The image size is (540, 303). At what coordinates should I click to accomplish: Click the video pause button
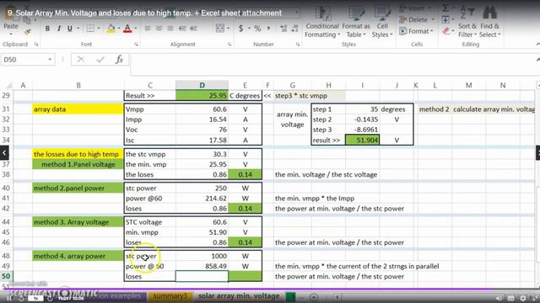(x=9, y=299)
